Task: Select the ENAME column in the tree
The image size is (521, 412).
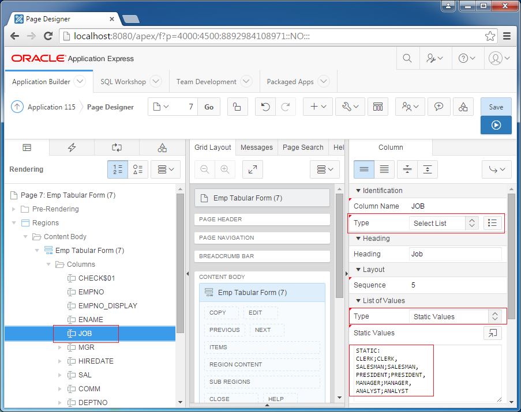Action: (91, 320)
